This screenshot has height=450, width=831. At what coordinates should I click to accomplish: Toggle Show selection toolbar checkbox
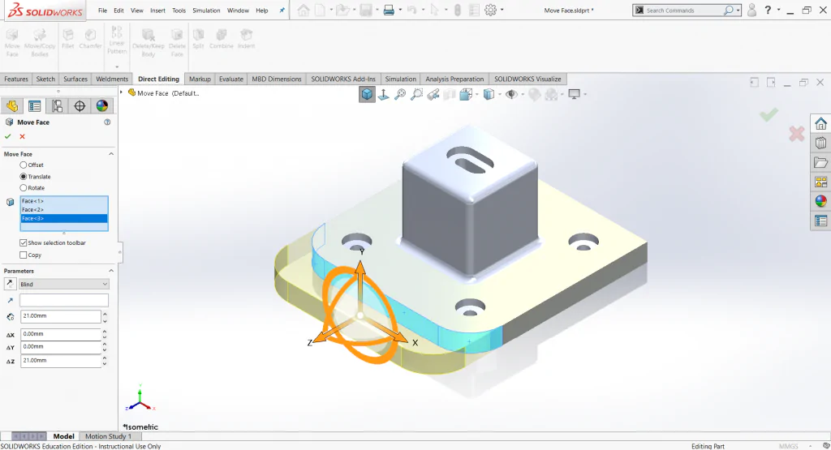point(24,243)
